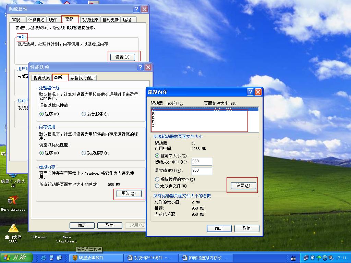Click the Show Desktop quick launch icon

pyautogui.click(x=51, y=258)
